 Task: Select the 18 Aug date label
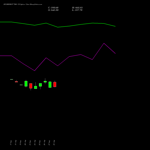click(16, 143)
